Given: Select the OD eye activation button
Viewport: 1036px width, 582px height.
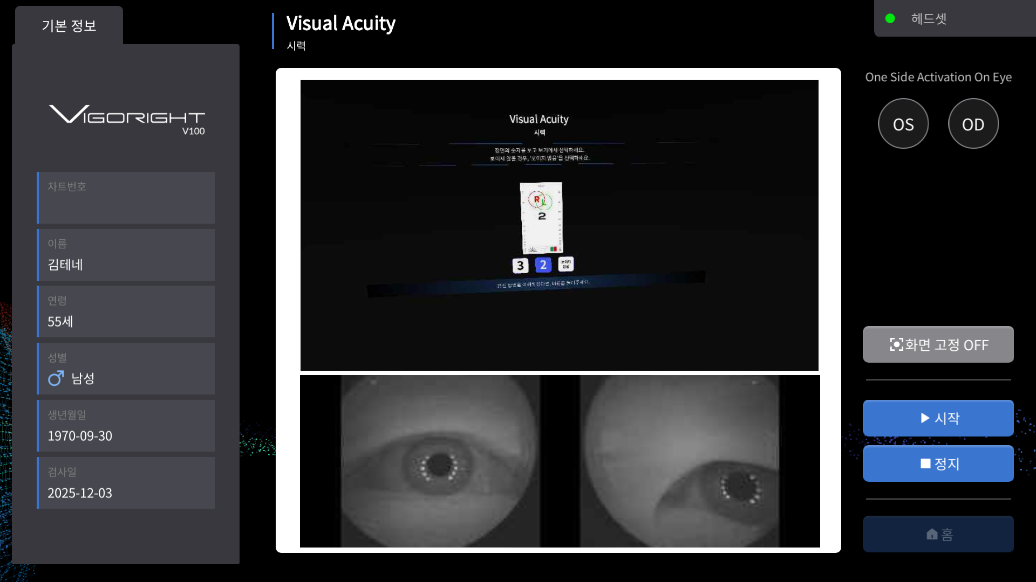Looking at the screenshot, I should tap(973, 124).
